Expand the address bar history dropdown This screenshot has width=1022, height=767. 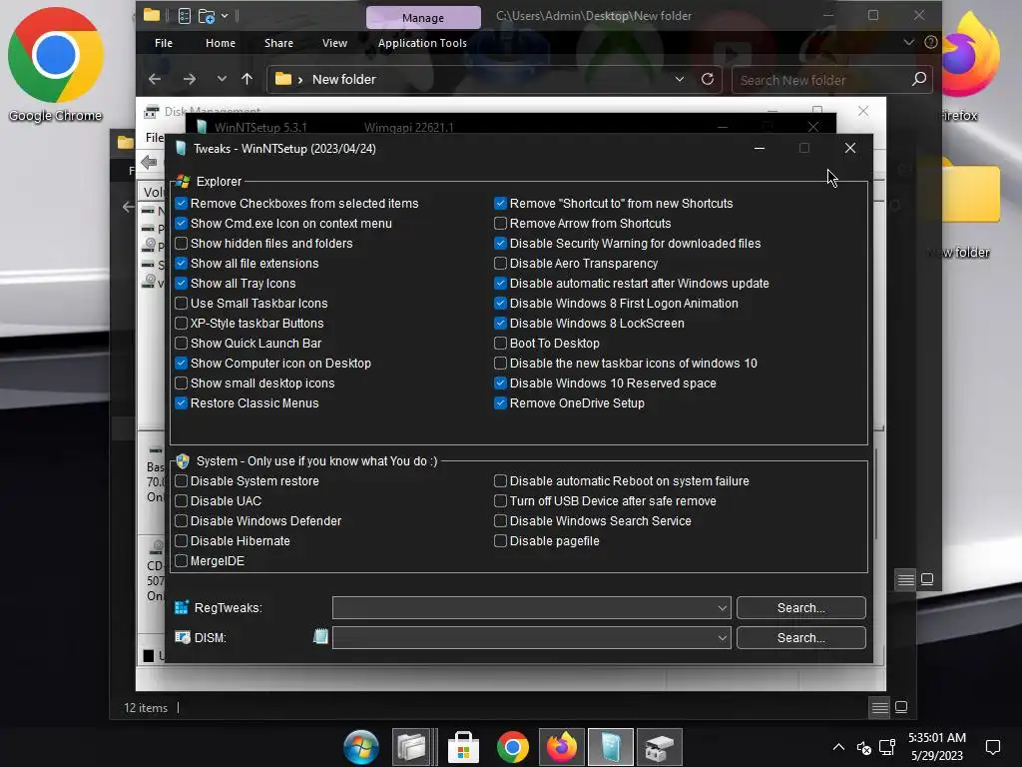pyautogui.click(x=679, y=79)
